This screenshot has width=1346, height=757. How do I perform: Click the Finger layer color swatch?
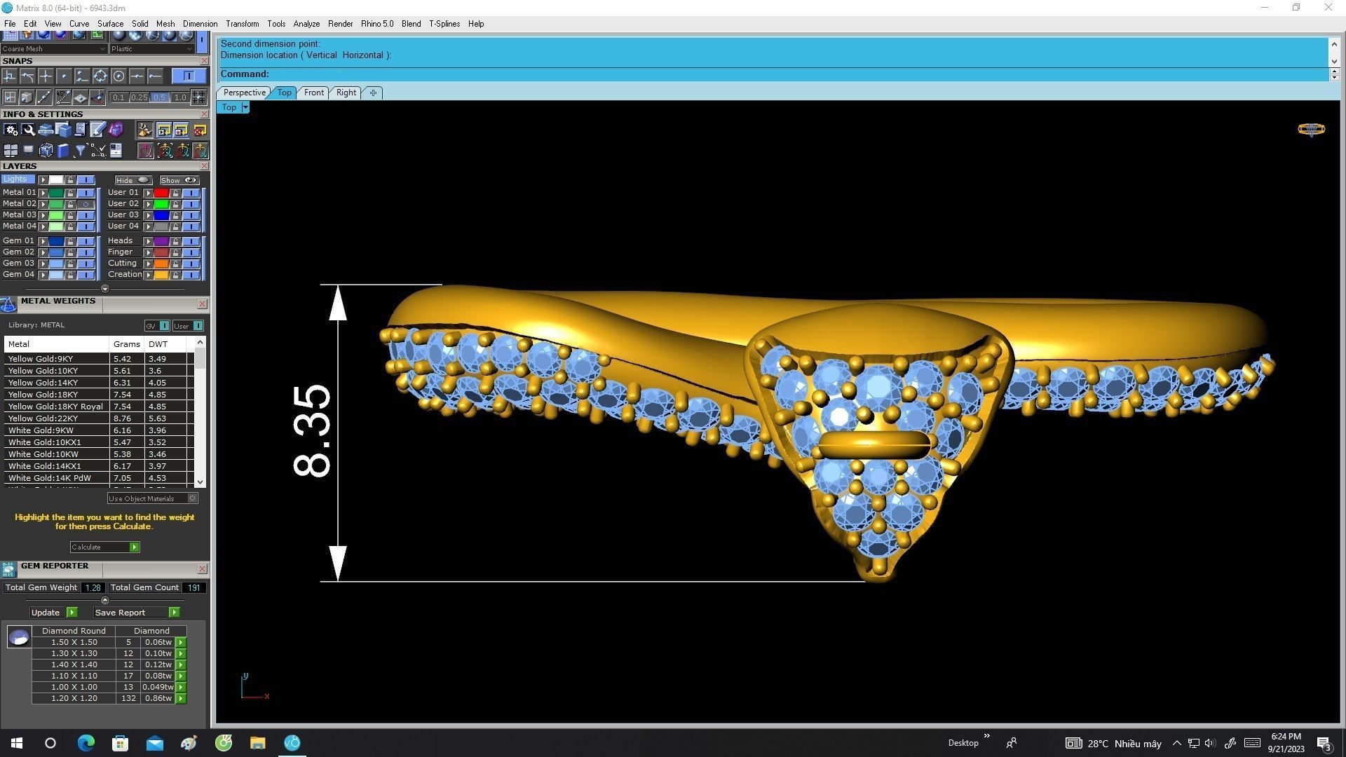click(161, 252)
